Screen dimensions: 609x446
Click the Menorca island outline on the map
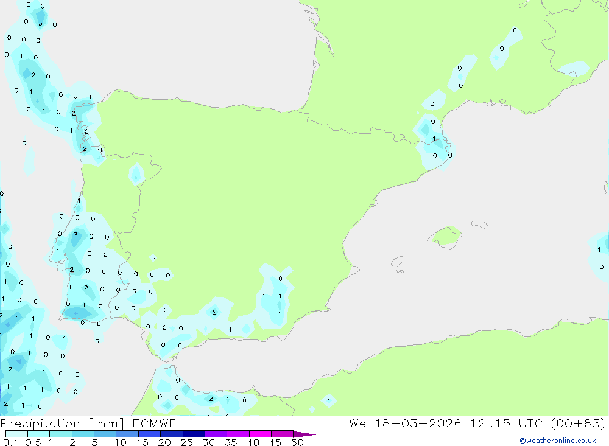point(480,225)
